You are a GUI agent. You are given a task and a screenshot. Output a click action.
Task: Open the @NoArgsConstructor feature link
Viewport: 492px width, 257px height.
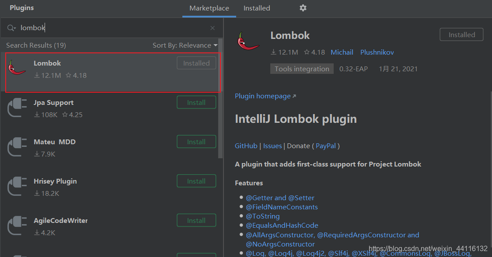click(280, 244)
